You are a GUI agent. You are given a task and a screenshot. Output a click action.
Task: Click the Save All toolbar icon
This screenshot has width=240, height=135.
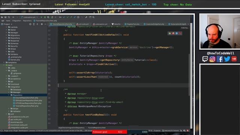5,17
